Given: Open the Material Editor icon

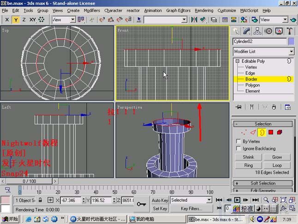Looking at the screenshot, I should point(244,19).
